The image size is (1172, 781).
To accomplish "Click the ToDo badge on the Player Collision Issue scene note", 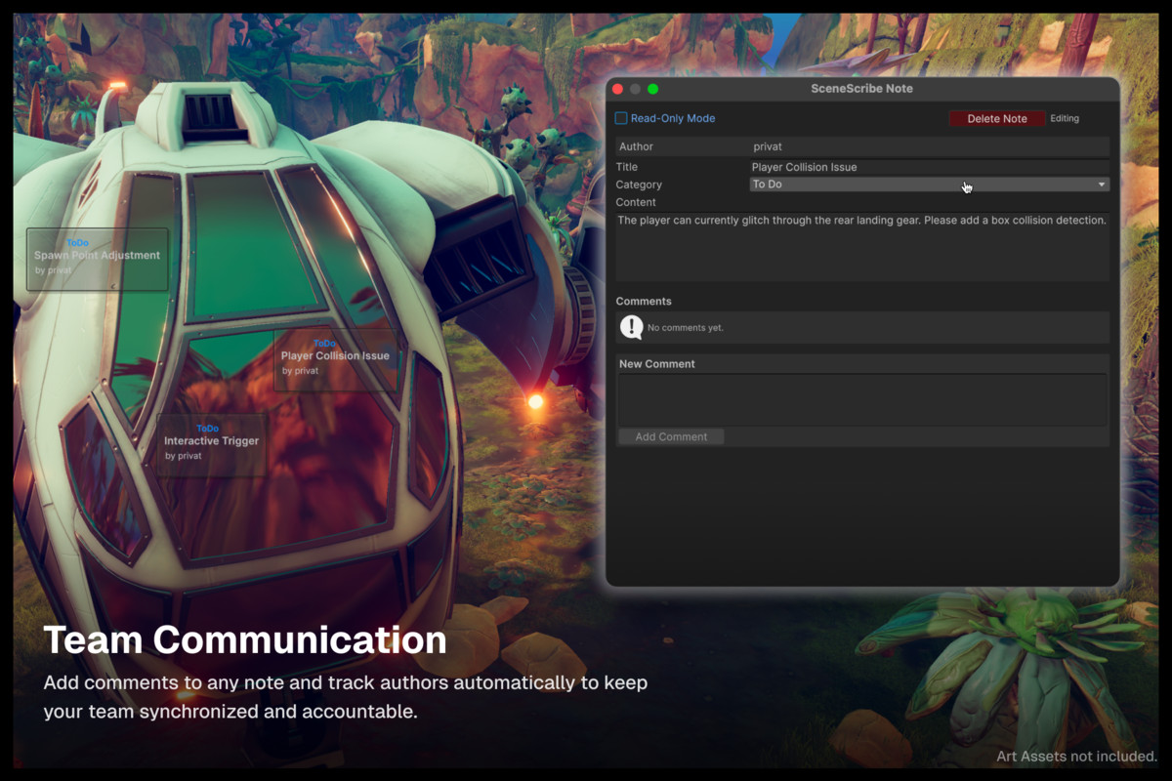I will click(323, 343).
